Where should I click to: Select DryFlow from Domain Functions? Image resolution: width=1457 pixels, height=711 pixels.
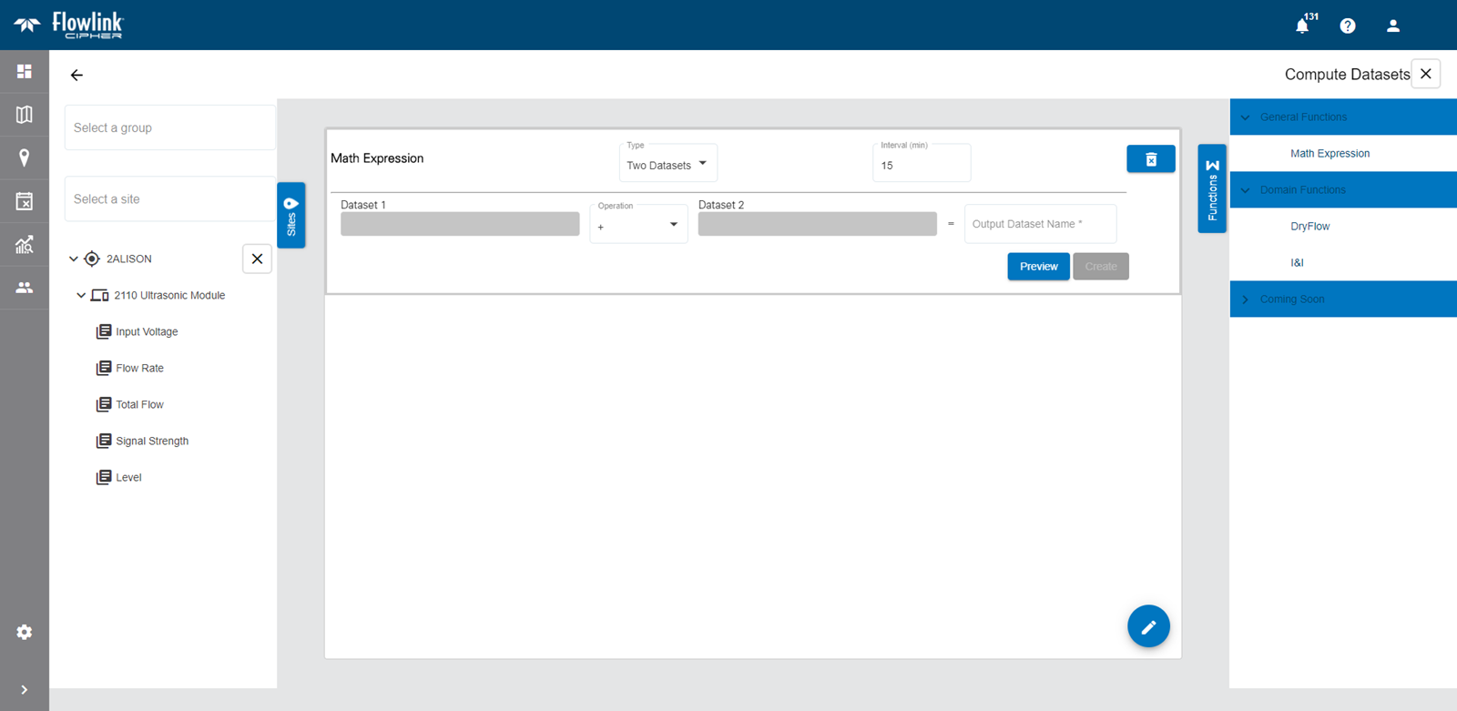click(1309, 227)
